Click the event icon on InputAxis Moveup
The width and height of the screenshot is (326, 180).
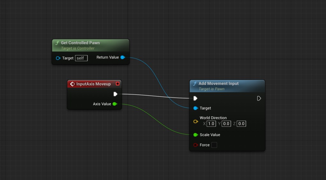coord(72,84)
